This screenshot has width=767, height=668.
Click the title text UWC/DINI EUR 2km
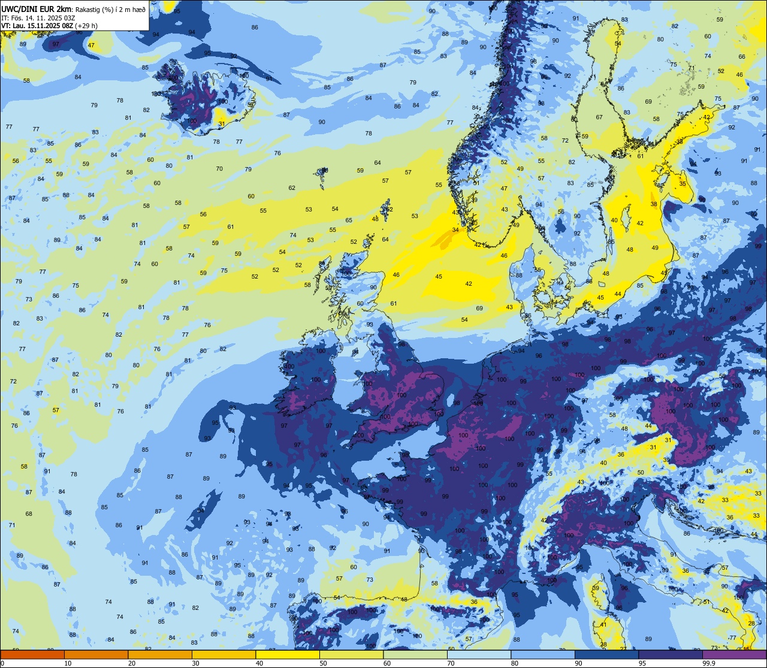coord(37,9)
